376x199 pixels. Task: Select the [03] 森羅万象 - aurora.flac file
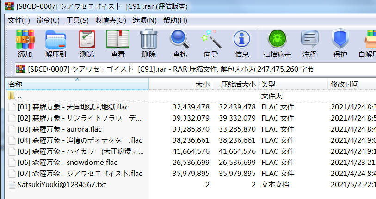[59, 129]
